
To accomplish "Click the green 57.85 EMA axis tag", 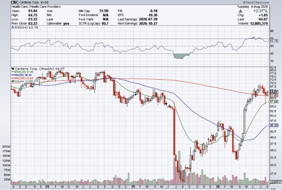I will pyautogui.click(x=273, y=102).
